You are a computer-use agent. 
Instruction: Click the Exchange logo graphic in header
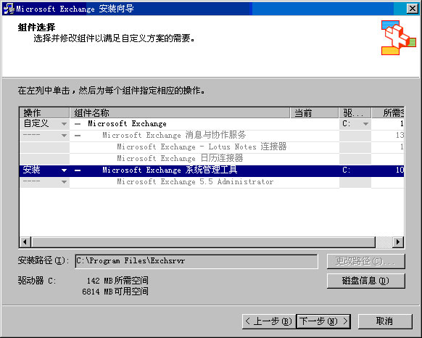[399, 38]
